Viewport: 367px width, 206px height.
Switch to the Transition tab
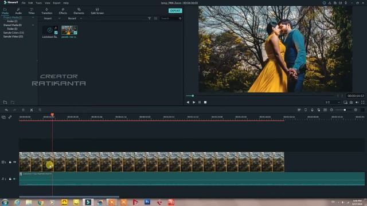(46, 11)
